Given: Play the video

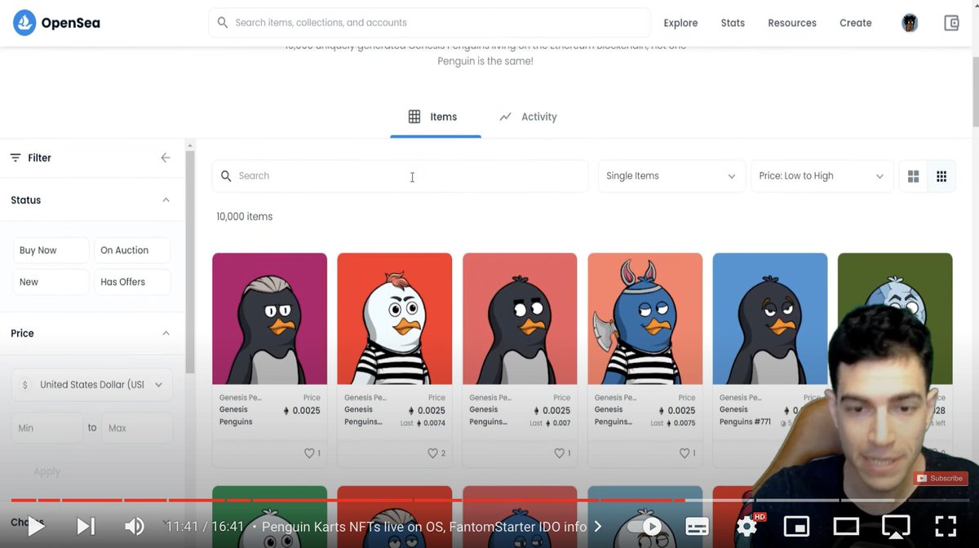Looking at the screenshot, I should coord(35,527).
